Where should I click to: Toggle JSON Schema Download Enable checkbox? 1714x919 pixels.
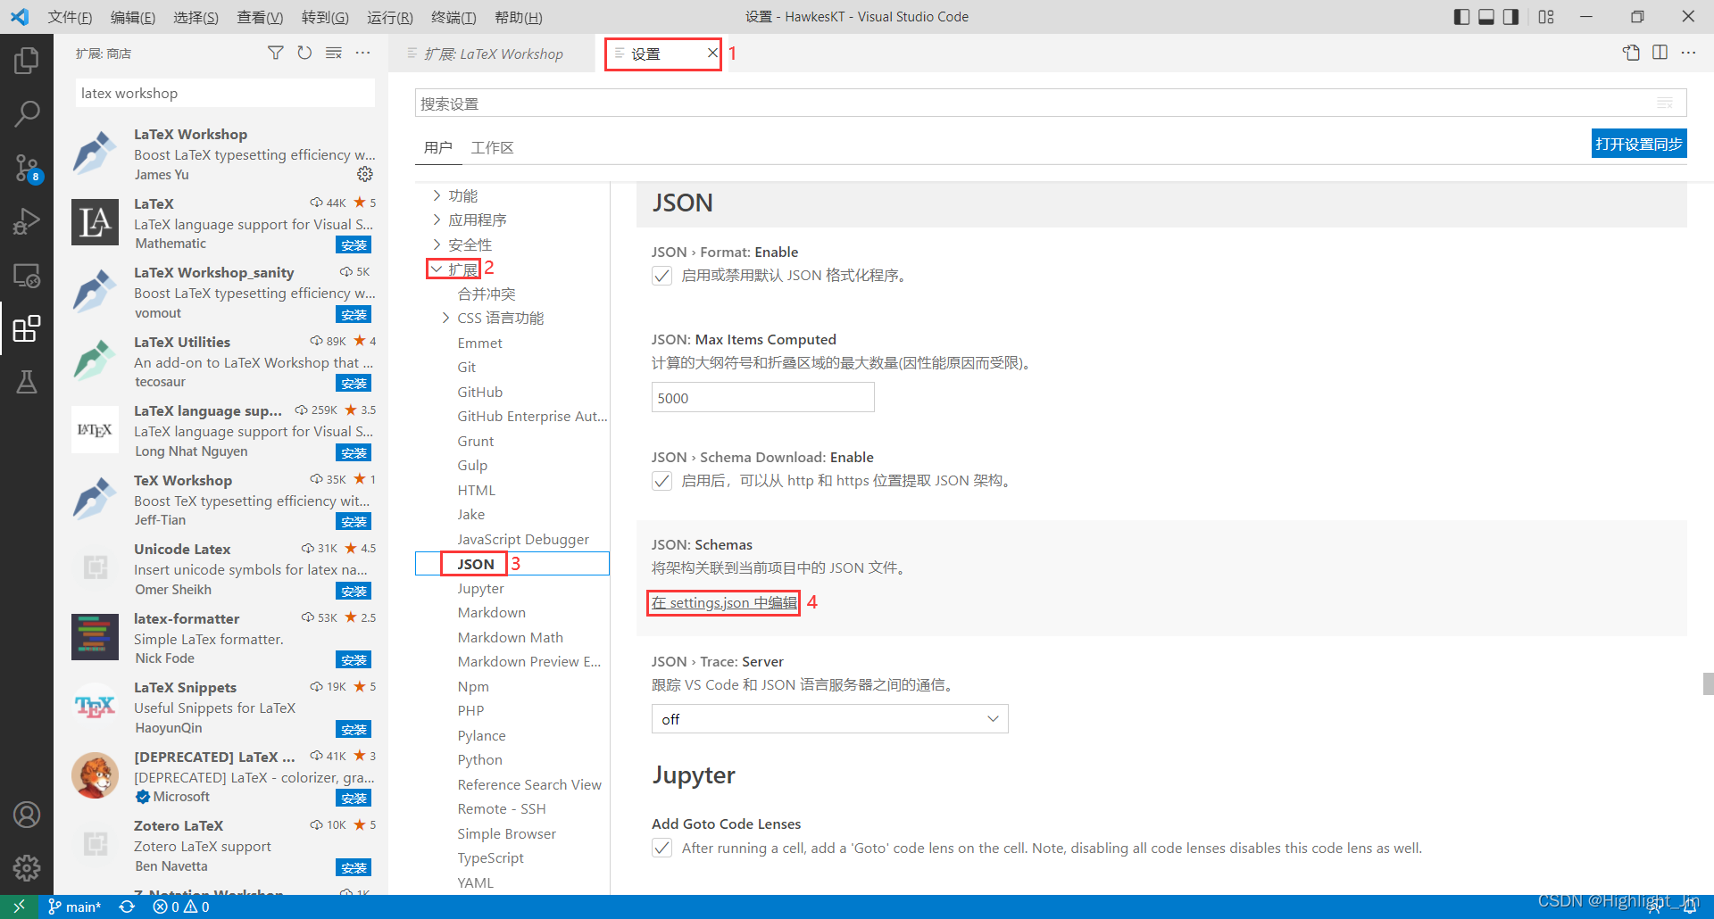(x=661, y=481)
